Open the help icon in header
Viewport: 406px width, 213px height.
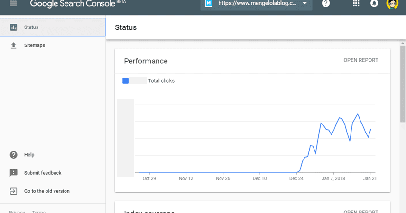[x=326, y=4]
